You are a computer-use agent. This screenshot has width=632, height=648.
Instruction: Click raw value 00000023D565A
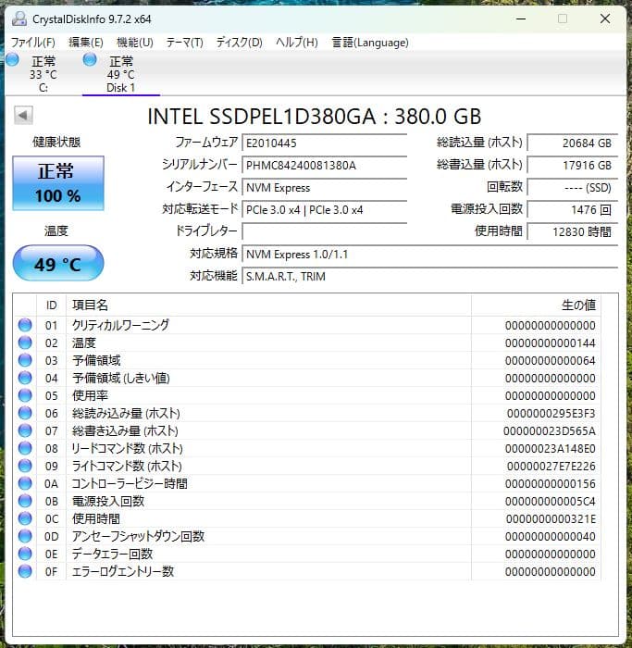click(550, 431)
